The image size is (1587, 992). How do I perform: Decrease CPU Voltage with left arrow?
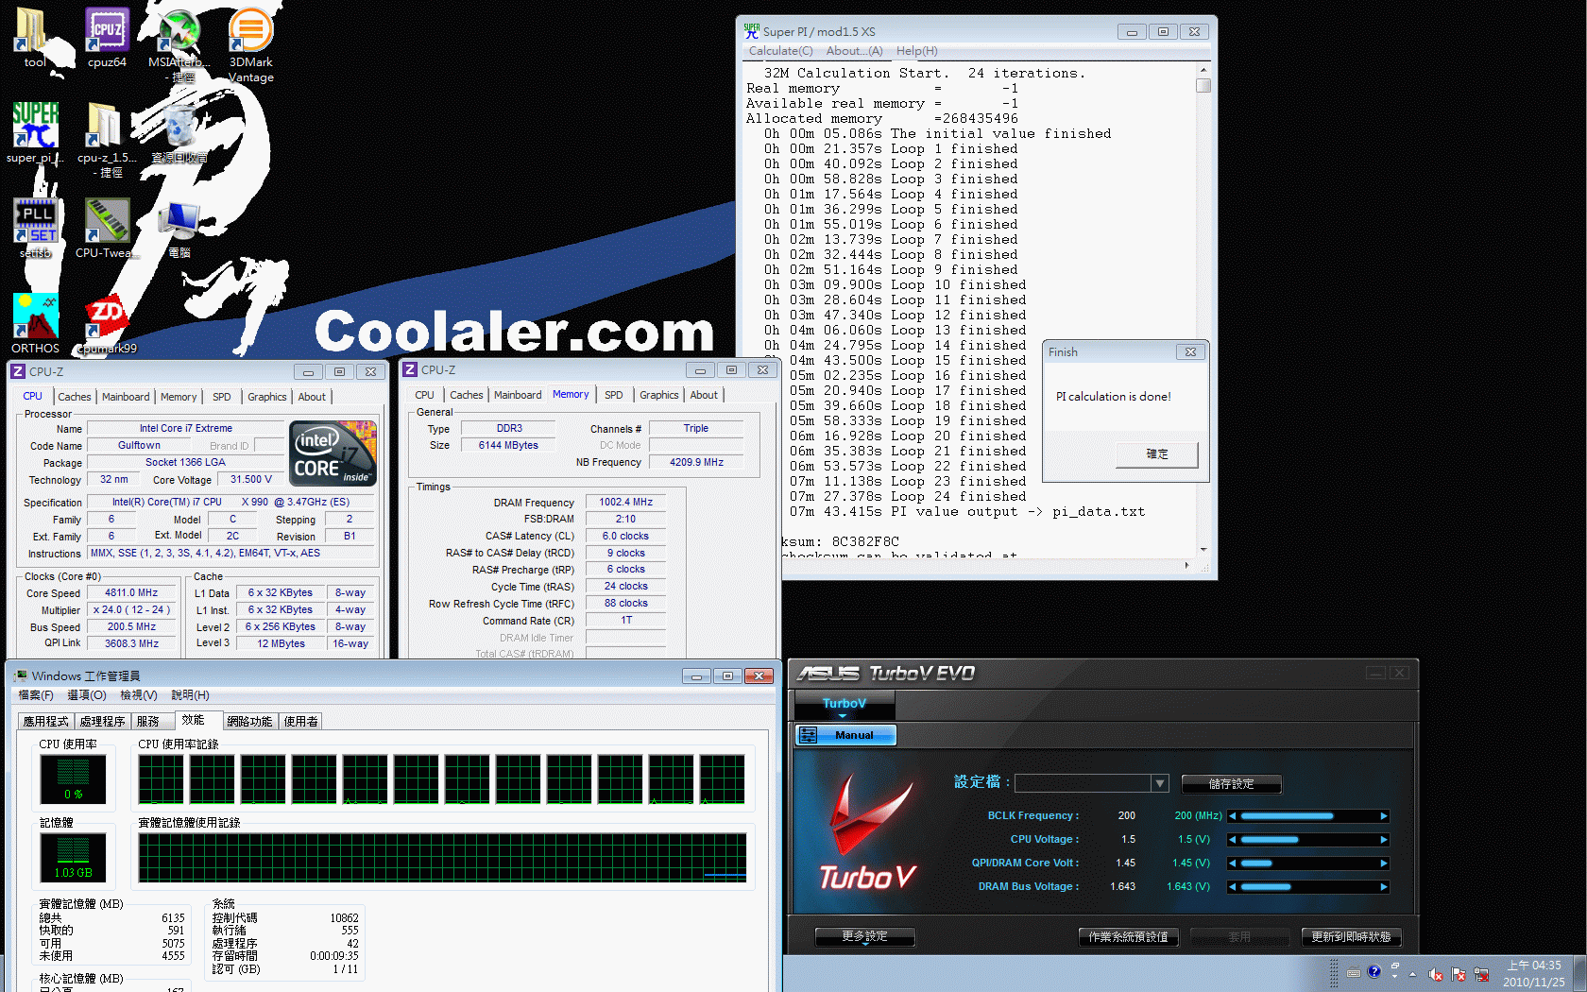pos(1233,839)
